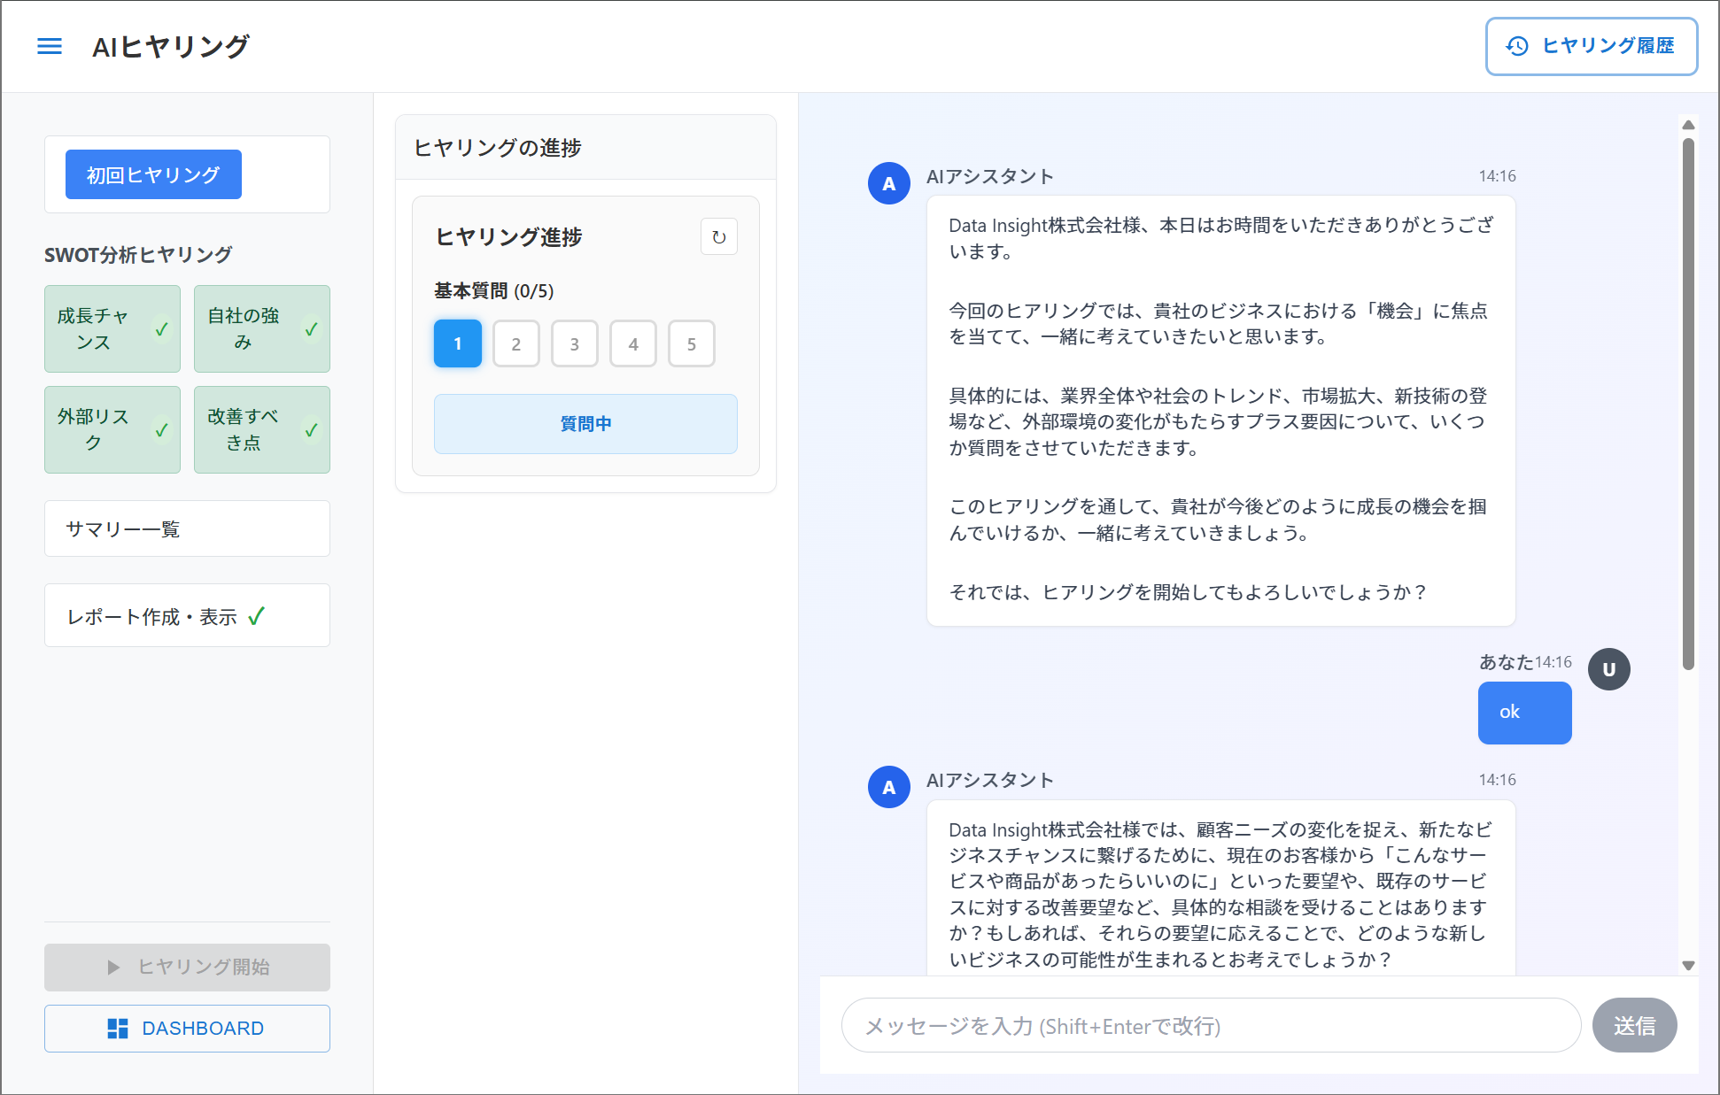Viewport: 1720px width, 1095px height.
Task: Open the hamburger navigation menu
Action: point(50,46)
